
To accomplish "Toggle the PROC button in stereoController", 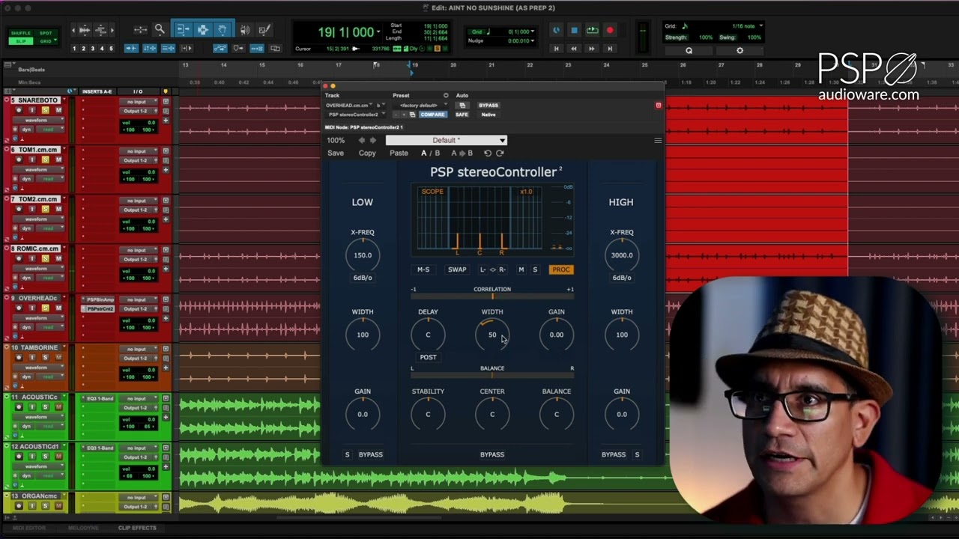I will pos(560,269).
